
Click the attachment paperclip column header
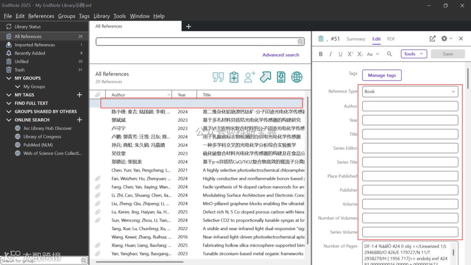click(98, 95)
